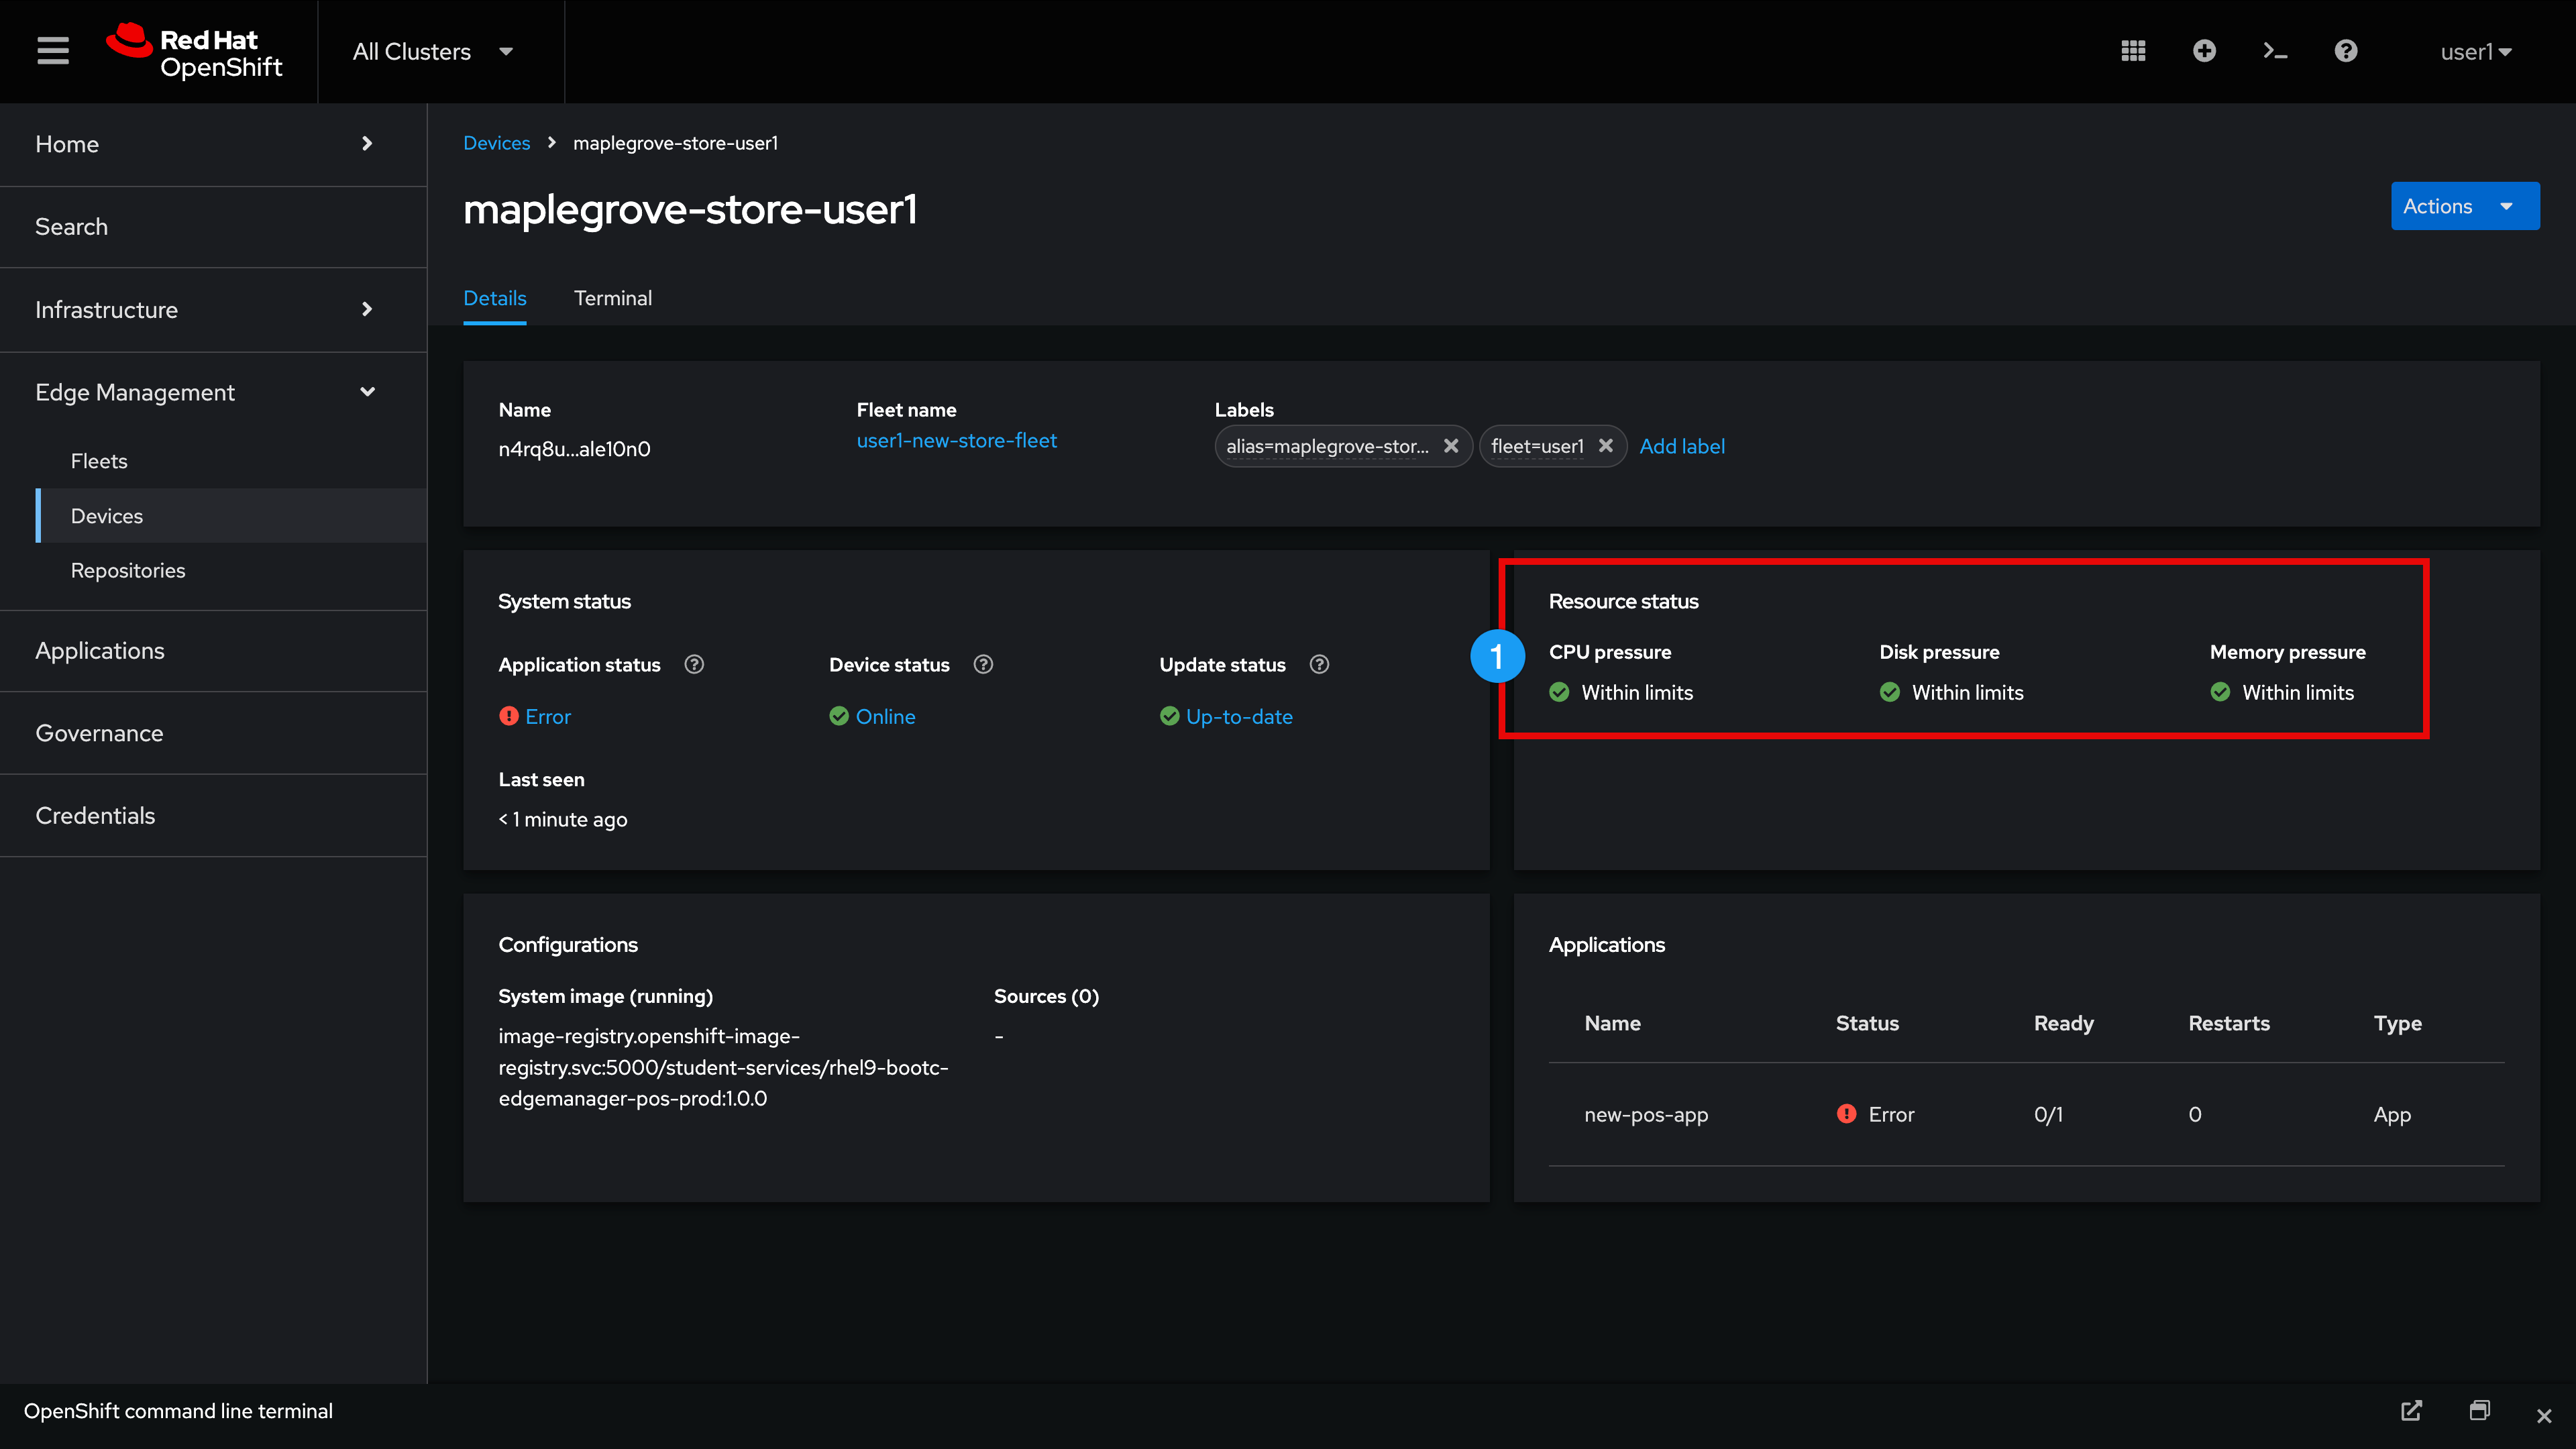
Task: Click the Ready column header
Action: pyautogui.click(x=2063, y=1023)
